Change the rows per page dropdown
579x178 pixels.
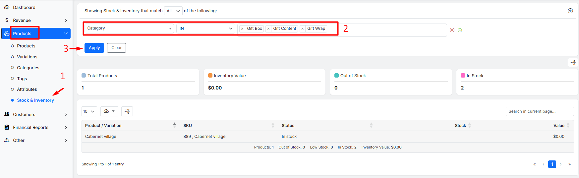coord(89,111)
